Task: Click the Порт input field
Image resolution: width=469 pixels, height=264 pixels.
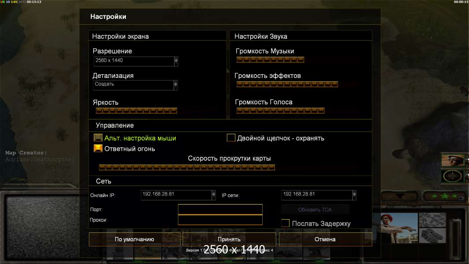Action: point(220,209)
